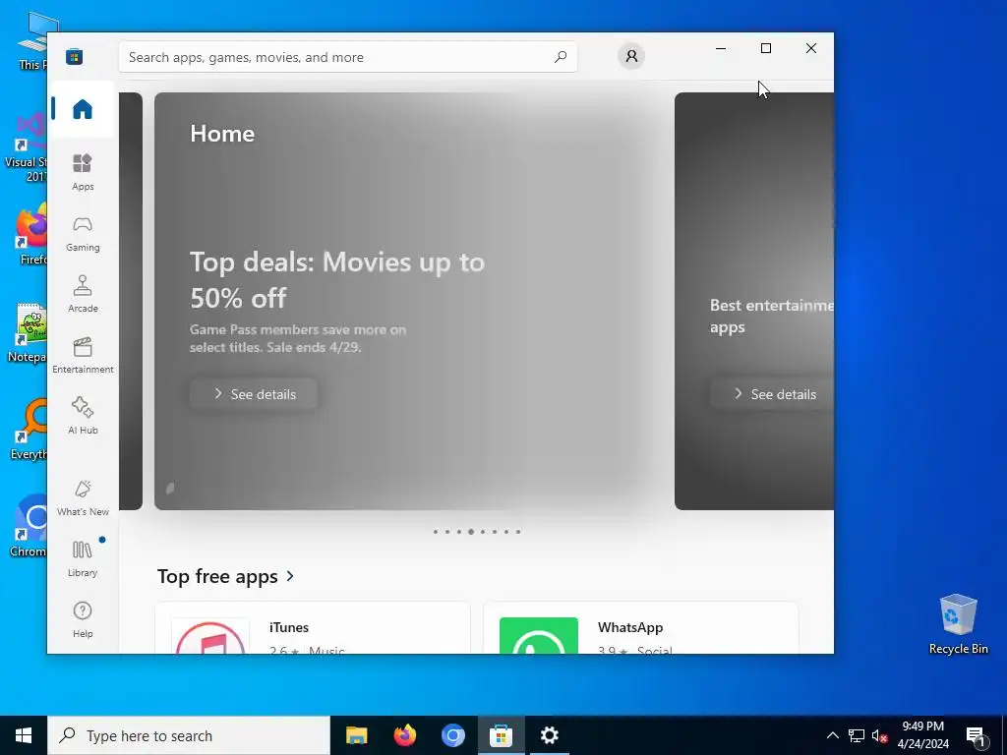The width and height of the screenshot is (1007, 755).
Task: Open File Explorer from the taskbar
Action: click(x=356, y=735)
